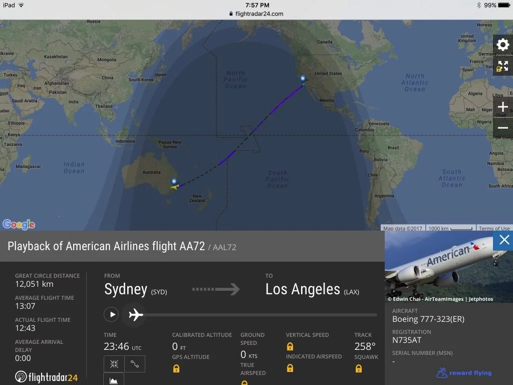
Task: Zoom in on the map
Action: [503, 107]
